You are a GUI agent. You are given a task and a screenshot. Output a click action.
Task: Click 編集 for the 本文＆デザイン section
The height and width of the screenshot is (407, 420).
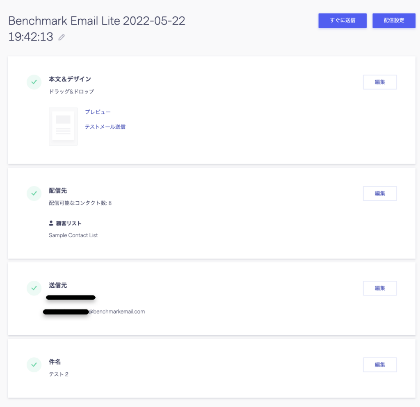[x=380, y=82]
